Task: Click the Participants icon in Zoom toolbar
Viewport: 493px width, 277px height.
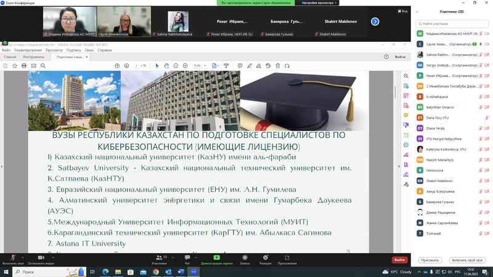Action: click(x=160, y=257)
